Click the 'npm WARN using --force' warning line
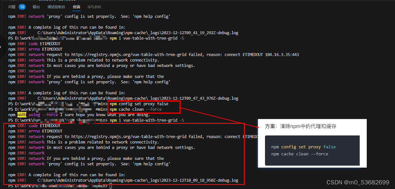395x189 pixels. click(x=79, y=115)
